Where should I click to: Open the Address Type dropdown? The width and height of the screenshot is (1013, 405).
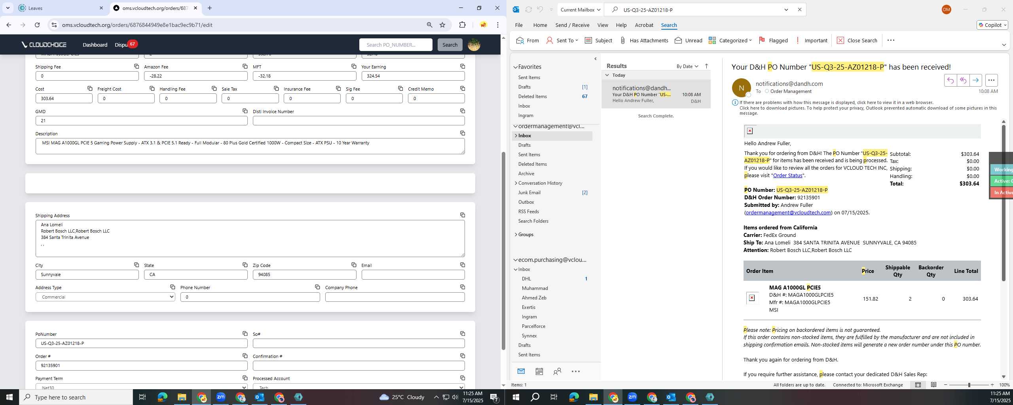click(105, 297)
